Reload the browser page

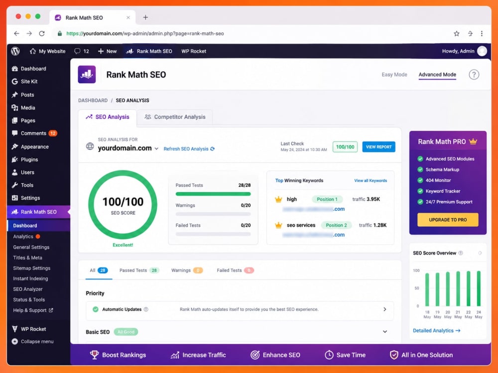click(42, 33)
